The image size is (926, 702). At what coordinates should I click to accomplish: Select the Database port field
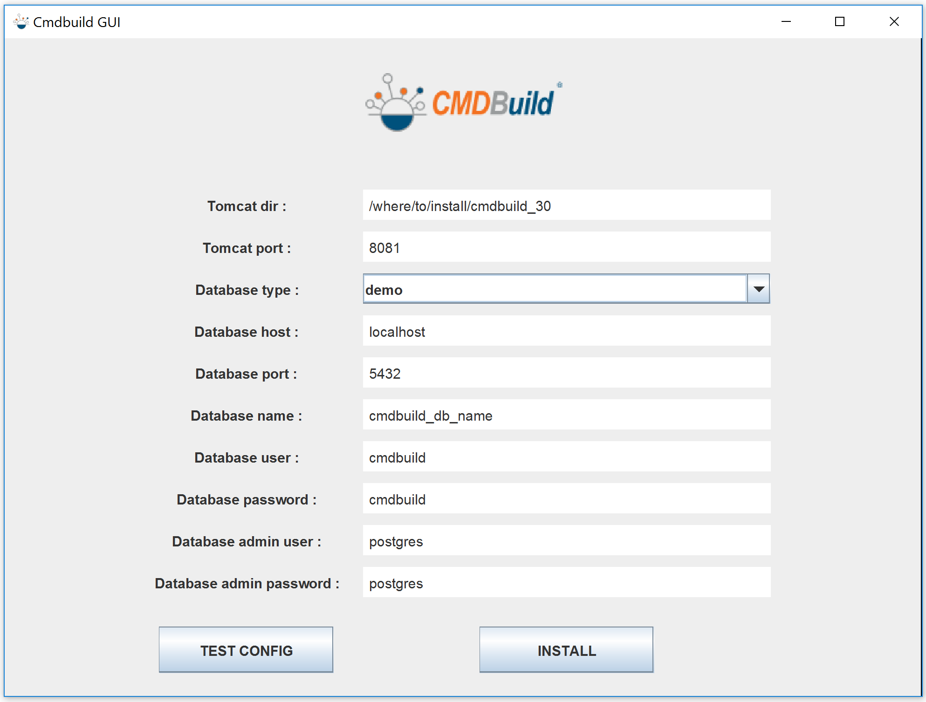pyautogui.click(x=566, y=373)
